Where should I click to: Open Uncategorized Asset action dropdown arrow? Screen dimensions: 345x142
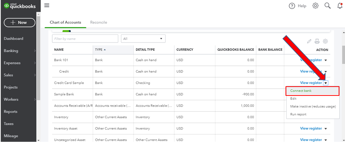326,140
